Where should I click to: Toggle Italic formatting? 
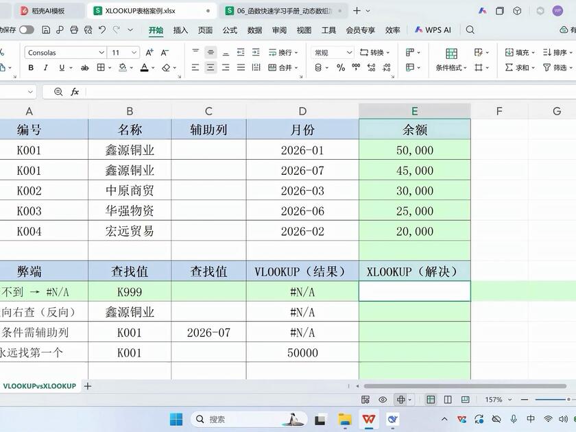[46, 68]
